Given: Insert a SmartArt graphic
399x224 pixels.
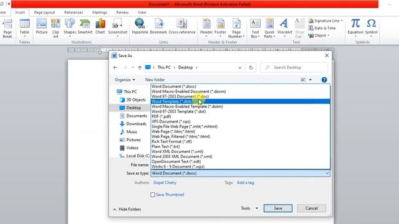Looking at the screenshot, I should pyautogui.click(x=85, y=27).
